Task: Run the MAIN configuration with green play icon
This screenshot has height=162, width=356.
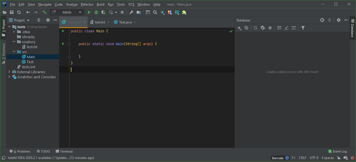Action: click(x=89, y=12)
